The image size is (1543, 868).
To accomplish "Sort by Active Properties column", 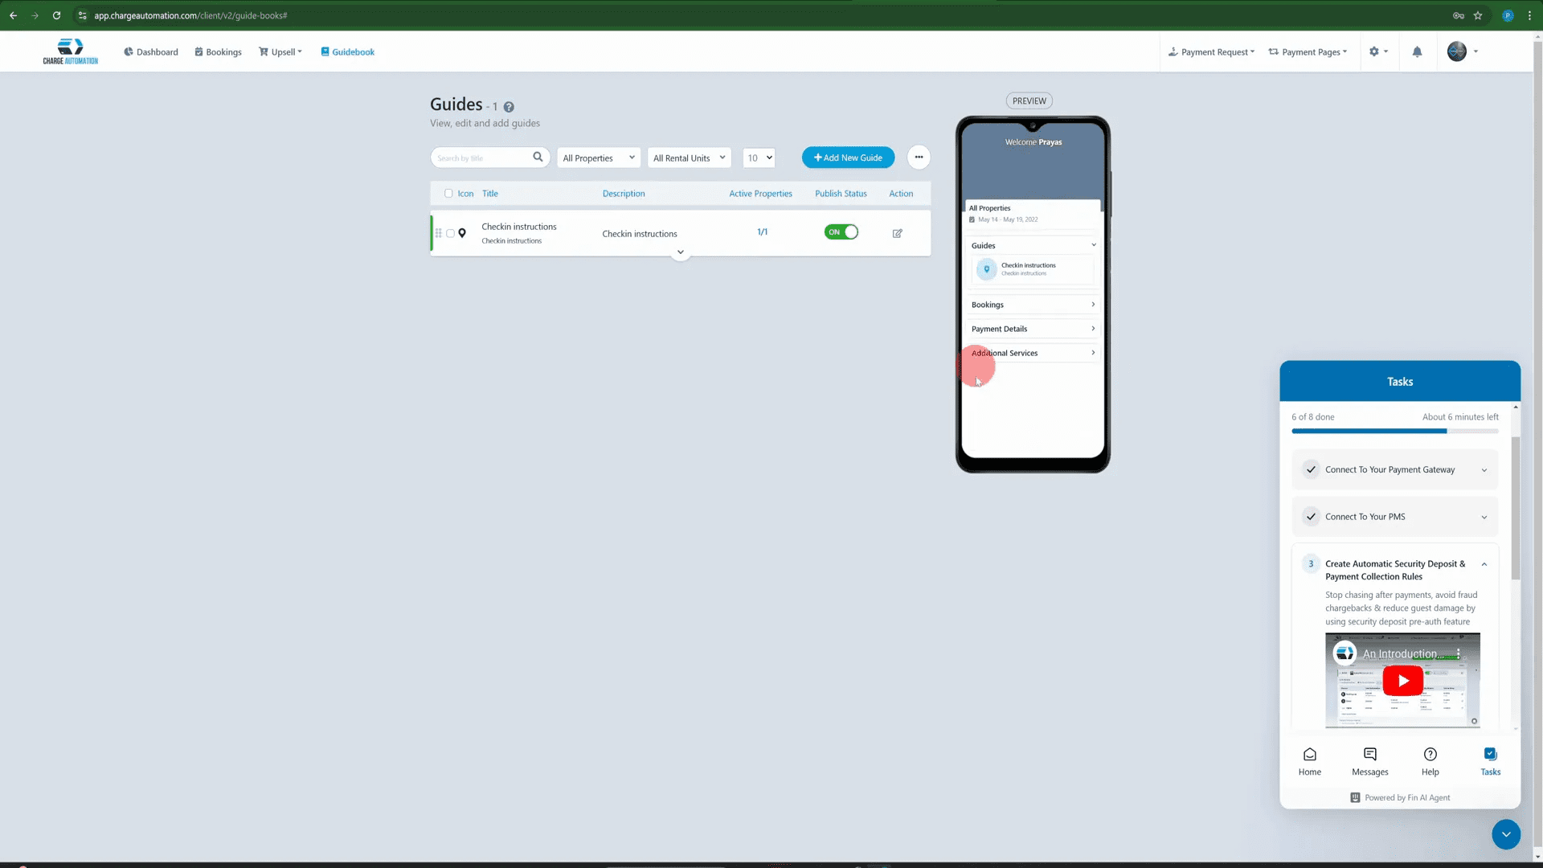I will click(760, 194).
